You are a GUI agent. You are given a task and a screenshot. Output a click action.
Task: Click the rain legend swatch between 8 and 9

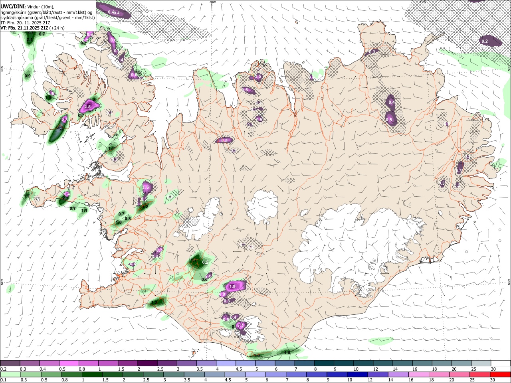click(316, 374)
